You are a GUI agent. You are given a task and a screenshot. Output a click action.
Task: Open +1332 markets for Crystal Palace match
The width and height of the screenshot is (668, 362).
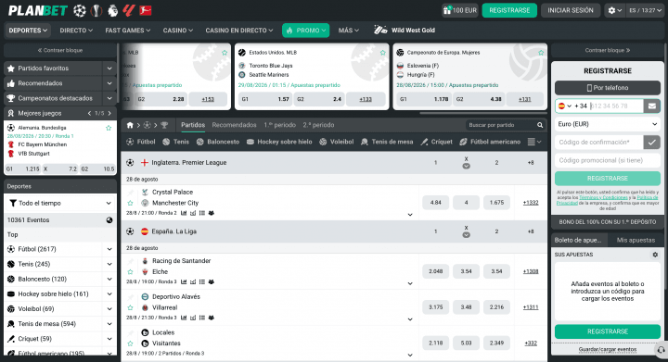[x=531, y=203]
